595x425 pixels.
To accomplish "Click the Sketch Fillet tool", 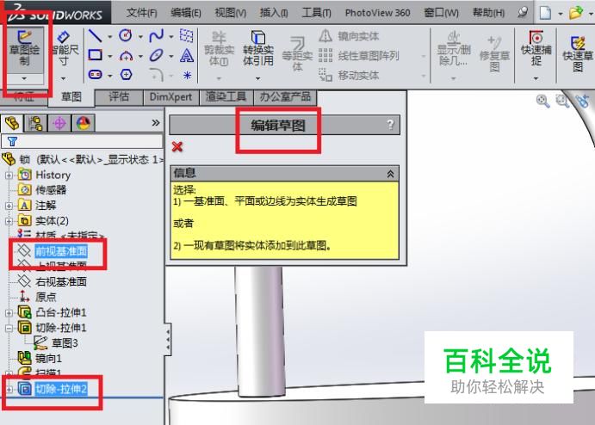I will pyautogui.click(x=157, y=75).
